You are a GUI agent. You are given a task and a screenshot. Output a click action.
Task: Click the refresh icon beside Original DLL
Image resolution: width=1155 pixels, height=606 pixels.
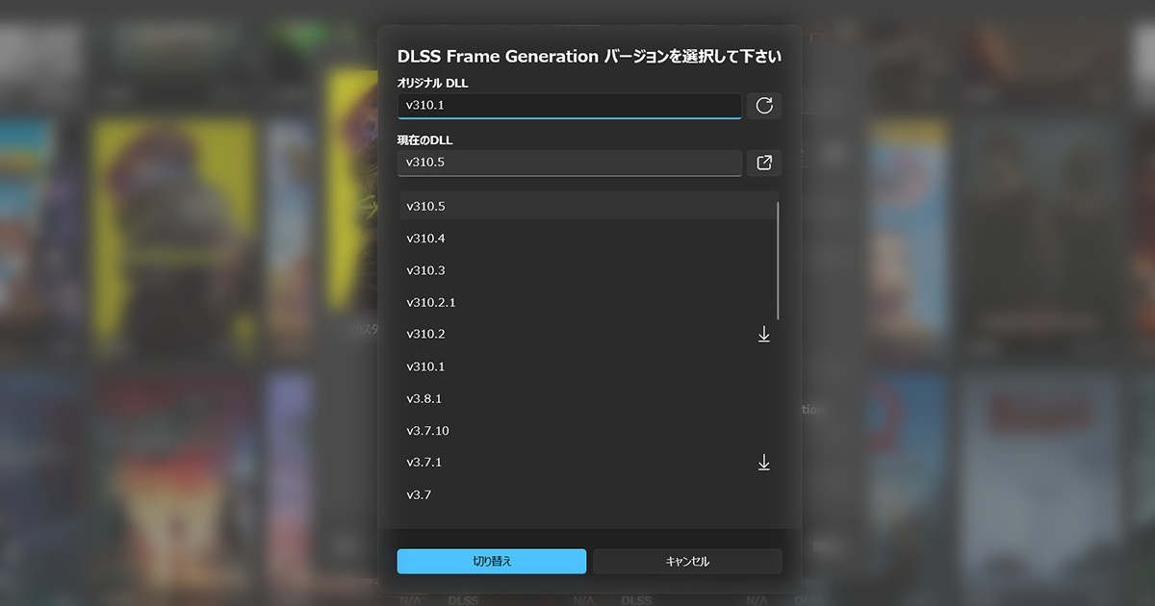click(764, 106)
